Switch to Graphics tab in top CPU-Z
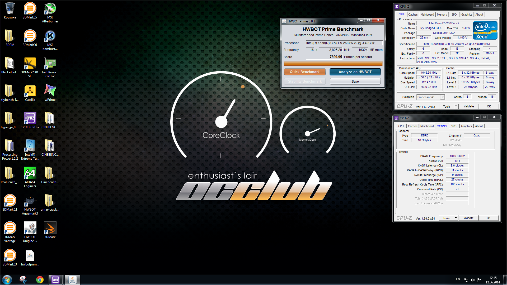Viewport: 507px width, 285px height. click(x=467, y=15)
